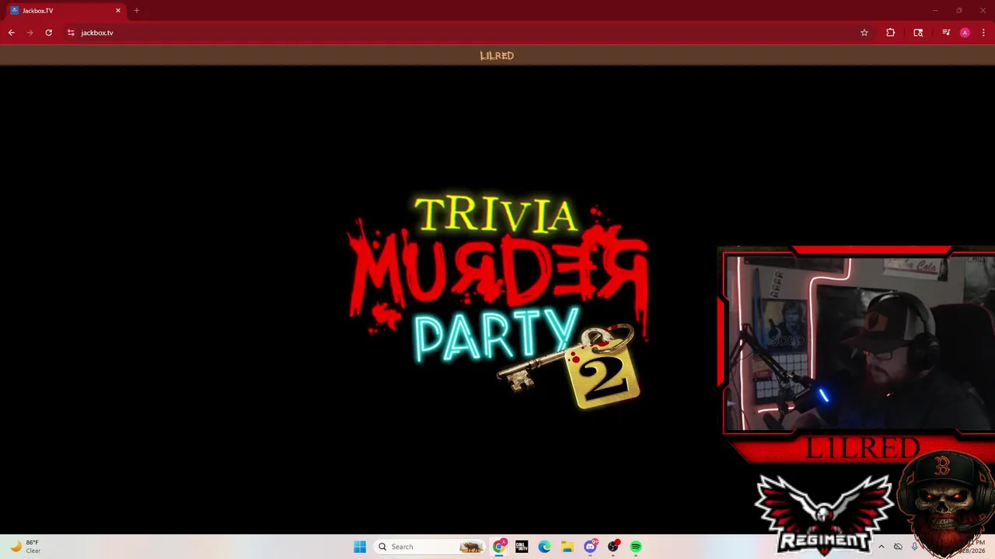Close the Jackbox.TV tab
The image size is (995, 559).
(x=118, y=11)
